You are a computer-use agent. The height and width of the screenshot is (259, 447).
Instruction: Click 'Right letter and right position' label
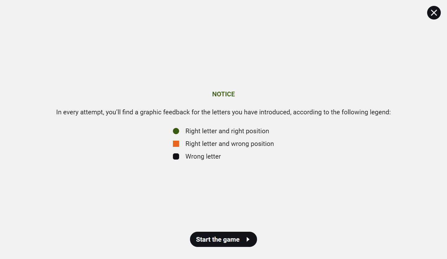tap(227, 131)
